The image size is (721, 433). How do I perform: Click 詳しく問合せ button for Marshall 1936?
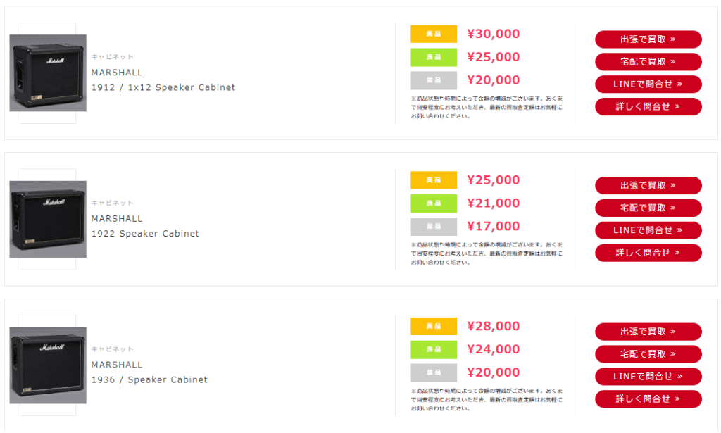(648, 399)
